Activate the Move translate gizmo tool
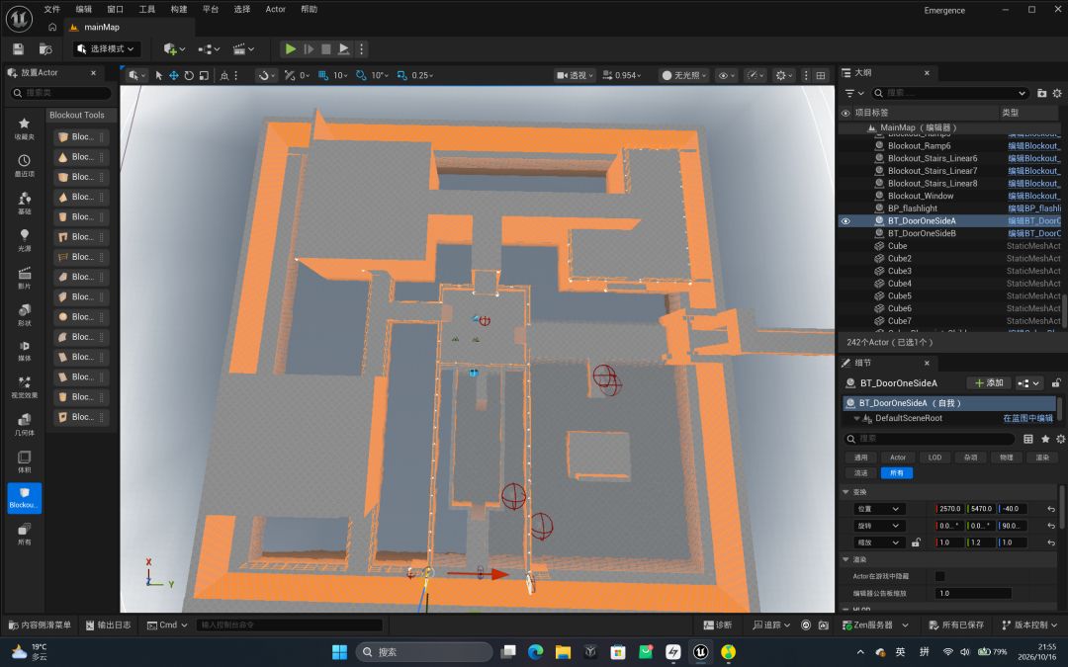 (x=174, y=75)
